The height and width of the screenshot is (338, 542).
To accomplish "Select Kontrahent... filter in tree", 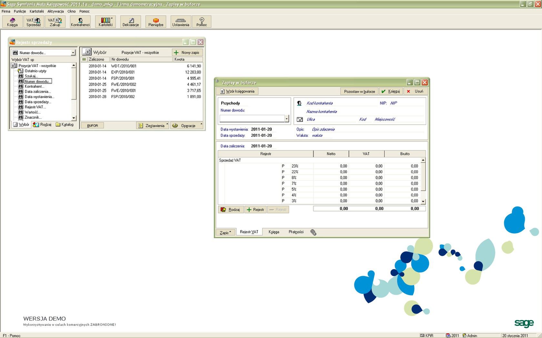I will [35, 86].
